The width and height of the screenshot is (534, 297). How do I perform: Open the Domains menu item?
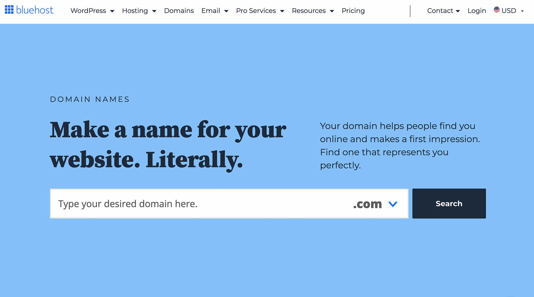pos(179,11)
